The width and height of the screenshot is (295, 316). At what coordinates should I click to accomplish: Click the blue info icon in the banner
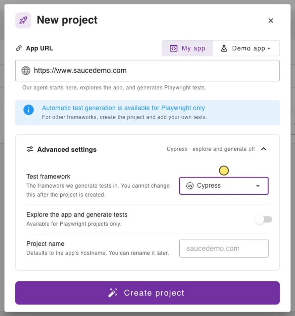click(x=28, y=110)
